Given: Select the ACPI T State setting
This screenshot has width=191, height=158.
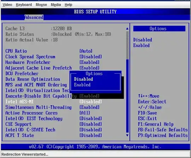Looking at the screenshot, I should point(19,135).
